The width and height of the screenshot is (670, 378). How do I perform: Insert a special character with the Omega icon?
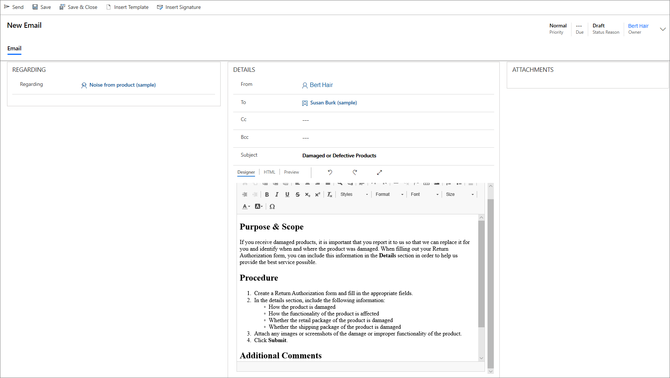(x=272, y=206)
